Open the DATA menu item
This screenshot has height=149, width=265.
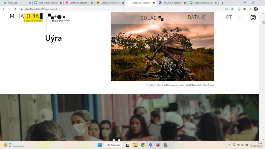pyautogui.click(x=197, y=17)
